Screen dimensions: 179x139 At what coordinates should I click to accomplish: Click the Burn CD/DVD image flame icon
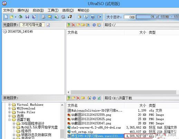(x=70, y=17)
